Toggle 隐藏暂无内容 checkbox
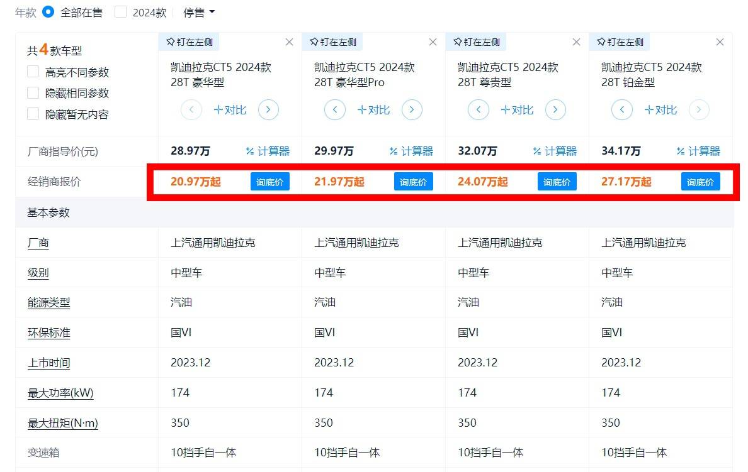This screenshot has width=748, height=472. tap(33, 114)
